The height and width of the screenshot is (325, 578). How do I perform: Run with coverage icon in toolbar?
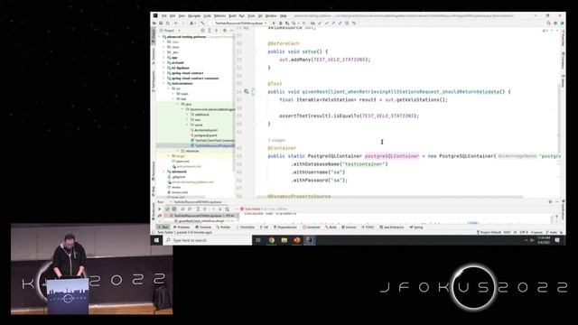[287, 23]
